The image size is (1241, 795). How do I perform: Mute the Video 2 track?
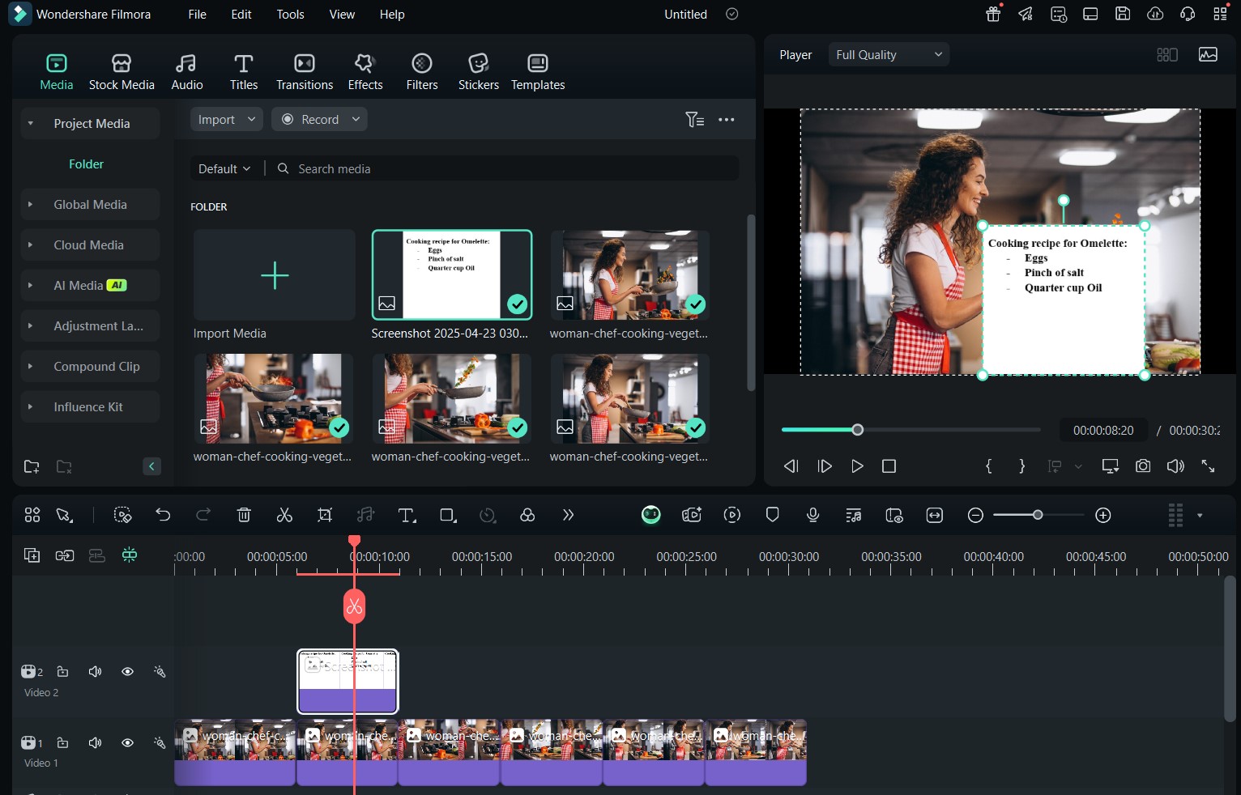pos(95,672)
